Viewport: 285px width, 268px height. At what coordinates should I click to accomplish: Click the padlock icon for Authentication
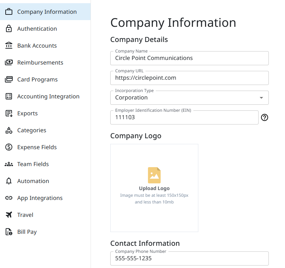click(x=9, y=29)
